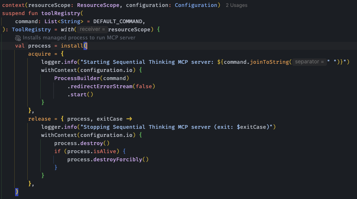Open the '2 Usages' inlay hint
357x199 pixels.
click(x=236, y=5)
